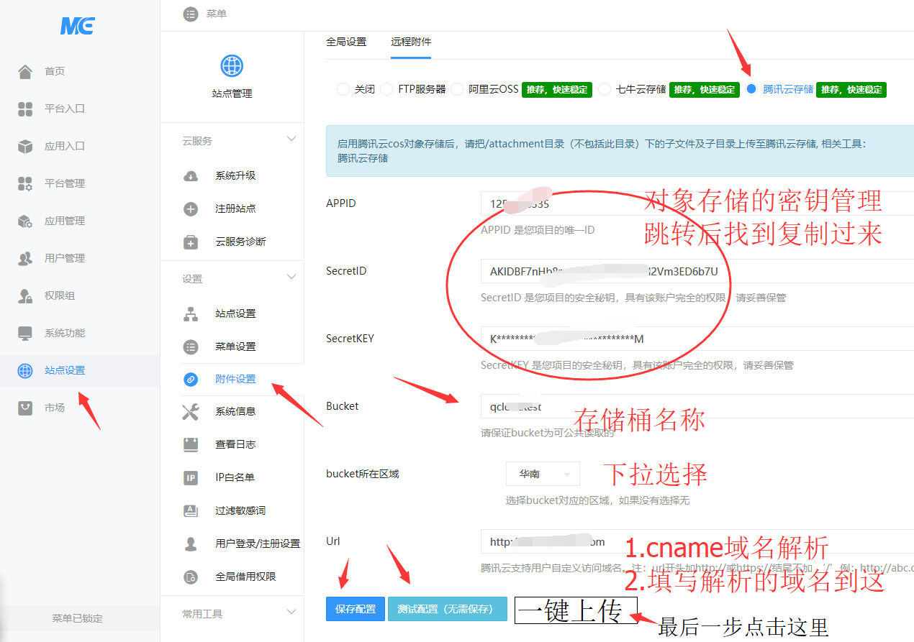Select the 阿里云OSS radio option

(x=457, y=89)
